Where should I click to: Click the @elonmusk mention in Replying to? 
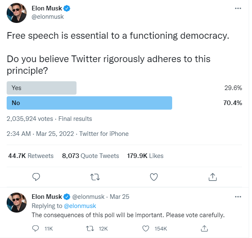79,206
